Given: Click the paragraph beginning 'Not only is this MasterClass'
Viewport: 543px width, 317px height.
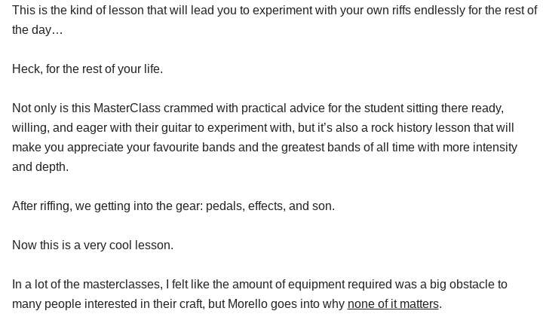Looking at the screenshot, I should point(265,137).
